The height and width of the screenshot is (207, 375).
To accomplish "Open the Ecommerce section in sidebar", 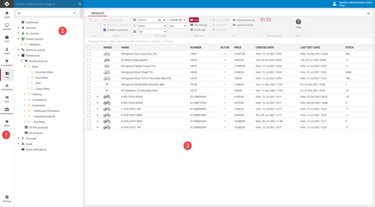I will [7, 63].
